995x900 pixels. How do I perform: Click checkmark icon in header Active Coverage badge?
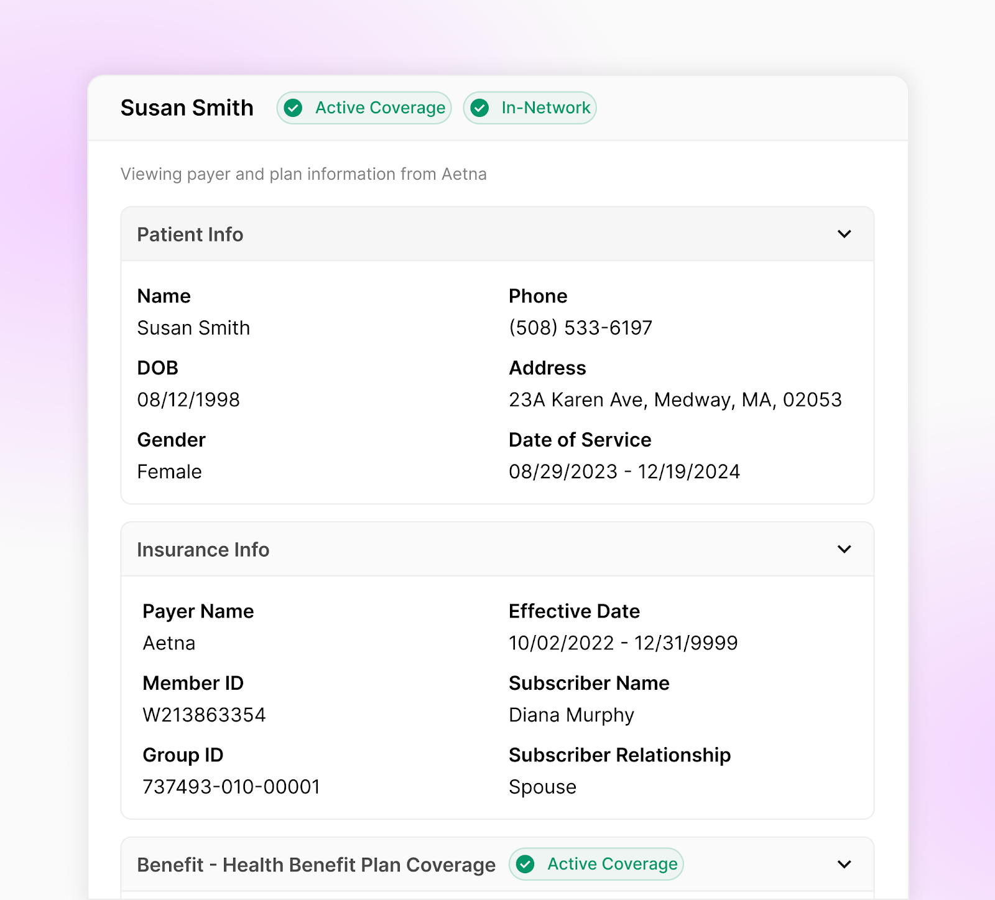[294, 108]
